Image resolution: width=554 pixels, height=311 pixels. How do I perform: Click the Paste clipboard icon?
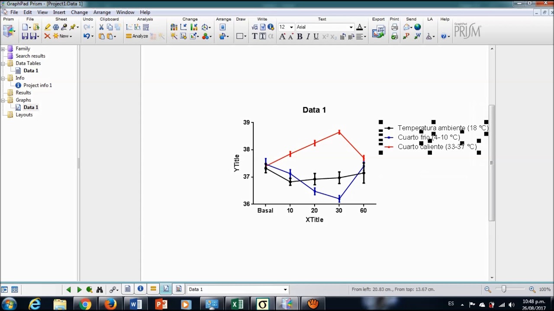point(101,36)
